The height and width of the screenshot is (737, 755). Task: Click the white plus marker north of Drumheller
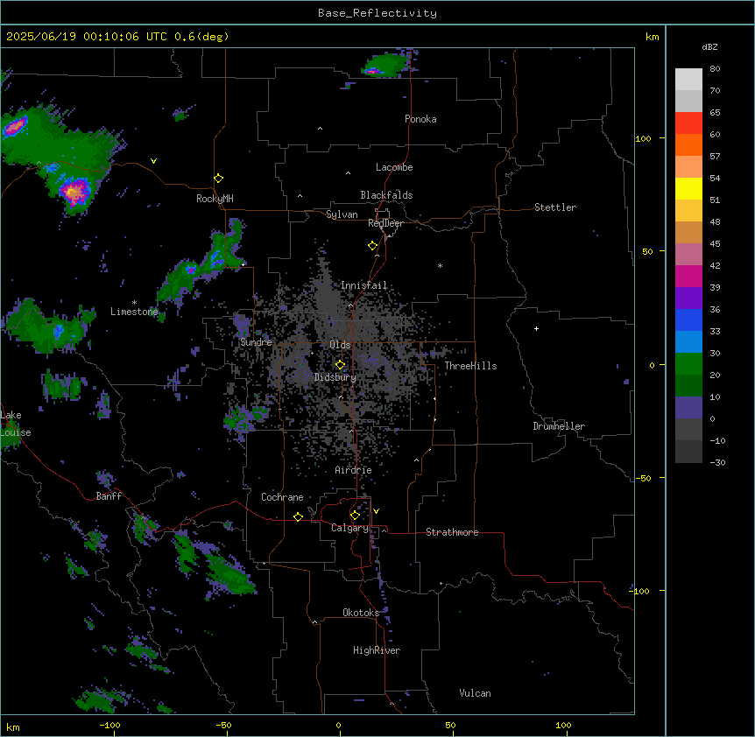pos(536,328)
